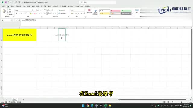The image size is (193, 108).
Task: Switch to the Acrobat tab
Action: [x=70, y=6]
